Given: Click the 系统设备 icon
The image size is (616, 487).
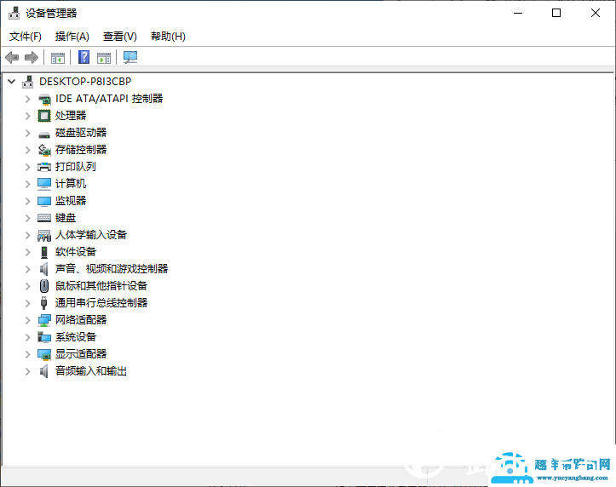Looking at the screenshot, I should click(x=44, y=337).
